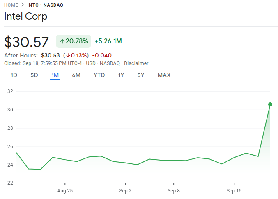Select the 6M time range tab
The image size is (278, 199).
click(x=76, y=75)
